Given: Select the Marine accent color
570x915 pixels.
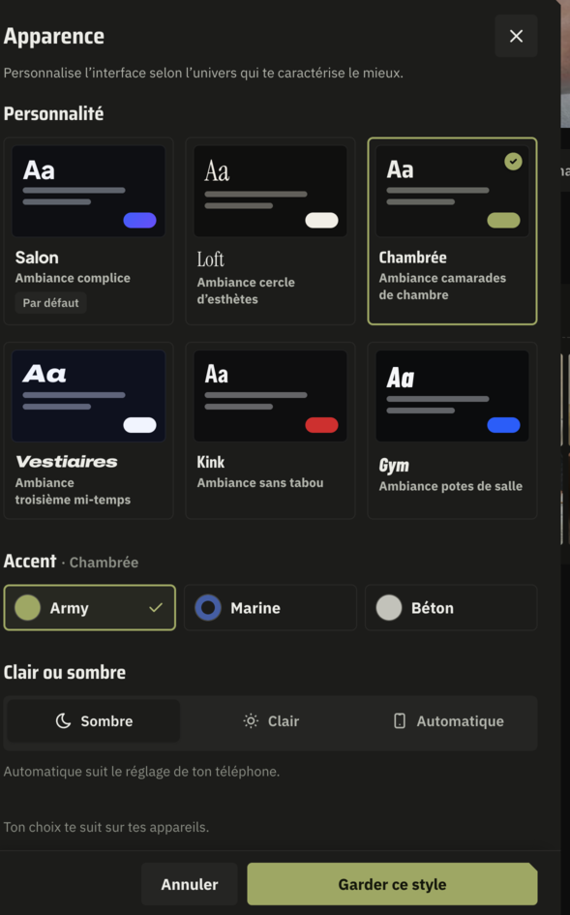Looking at the screenshot, I should pyautogui.click(x=270, y=607).
